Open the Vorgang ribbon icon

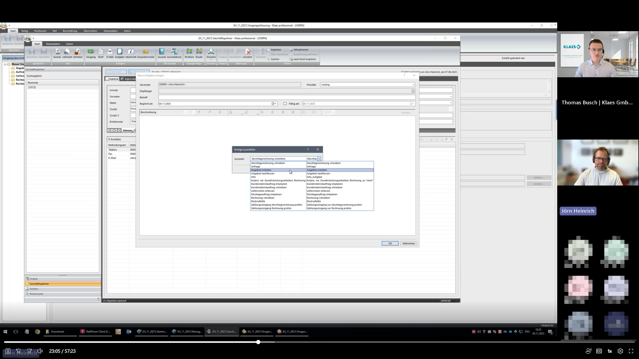tap(91, 53)
